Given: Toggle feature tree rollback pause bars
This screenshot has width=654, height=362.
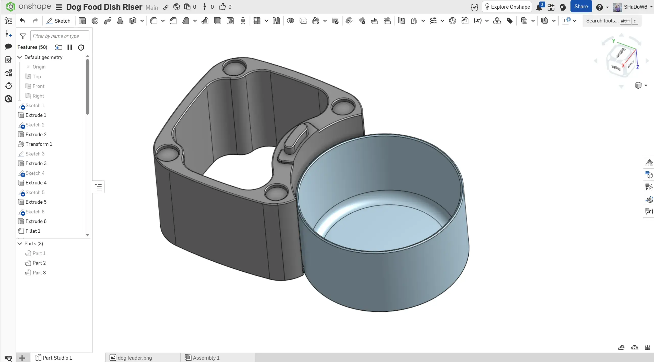Looking at the screenshot, I should pyautogui.click(x=70, y=47).
